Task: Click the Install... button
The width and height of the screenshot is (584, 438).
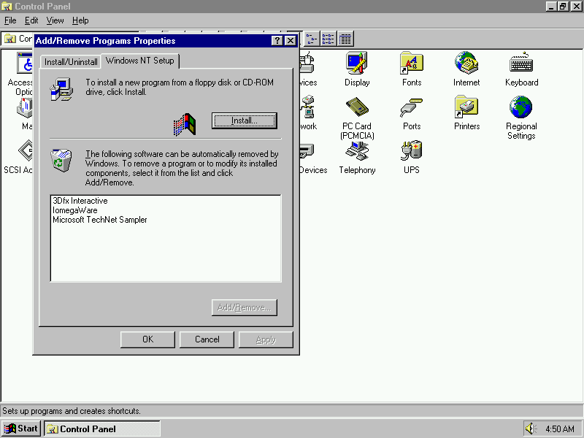Action: (x=244, y=120)
